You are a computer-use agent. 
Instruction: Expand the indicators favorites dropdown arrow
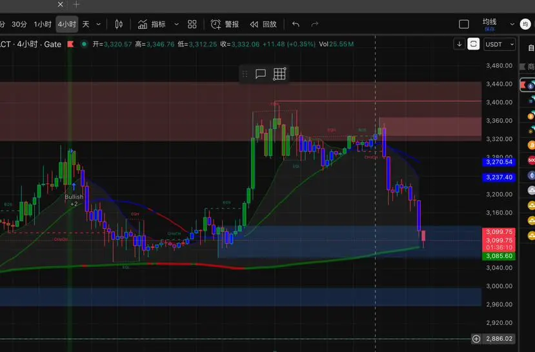tap(176, 24)
